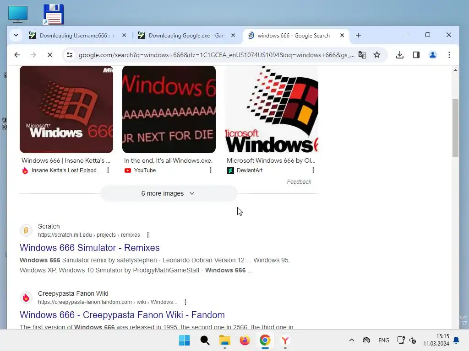469x351 pixels.
Task: Open options for Insane Ketta's image result
Action: (108, 170)
